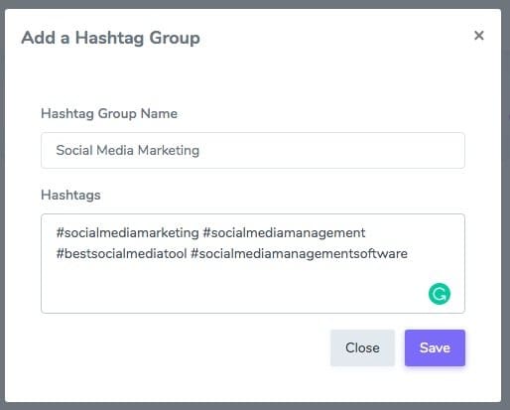Place cursor on Social Media Marketing text

(128, 151)
